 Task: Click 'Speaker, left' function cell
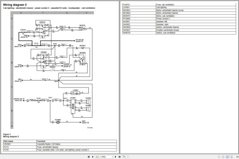(196, 21)
